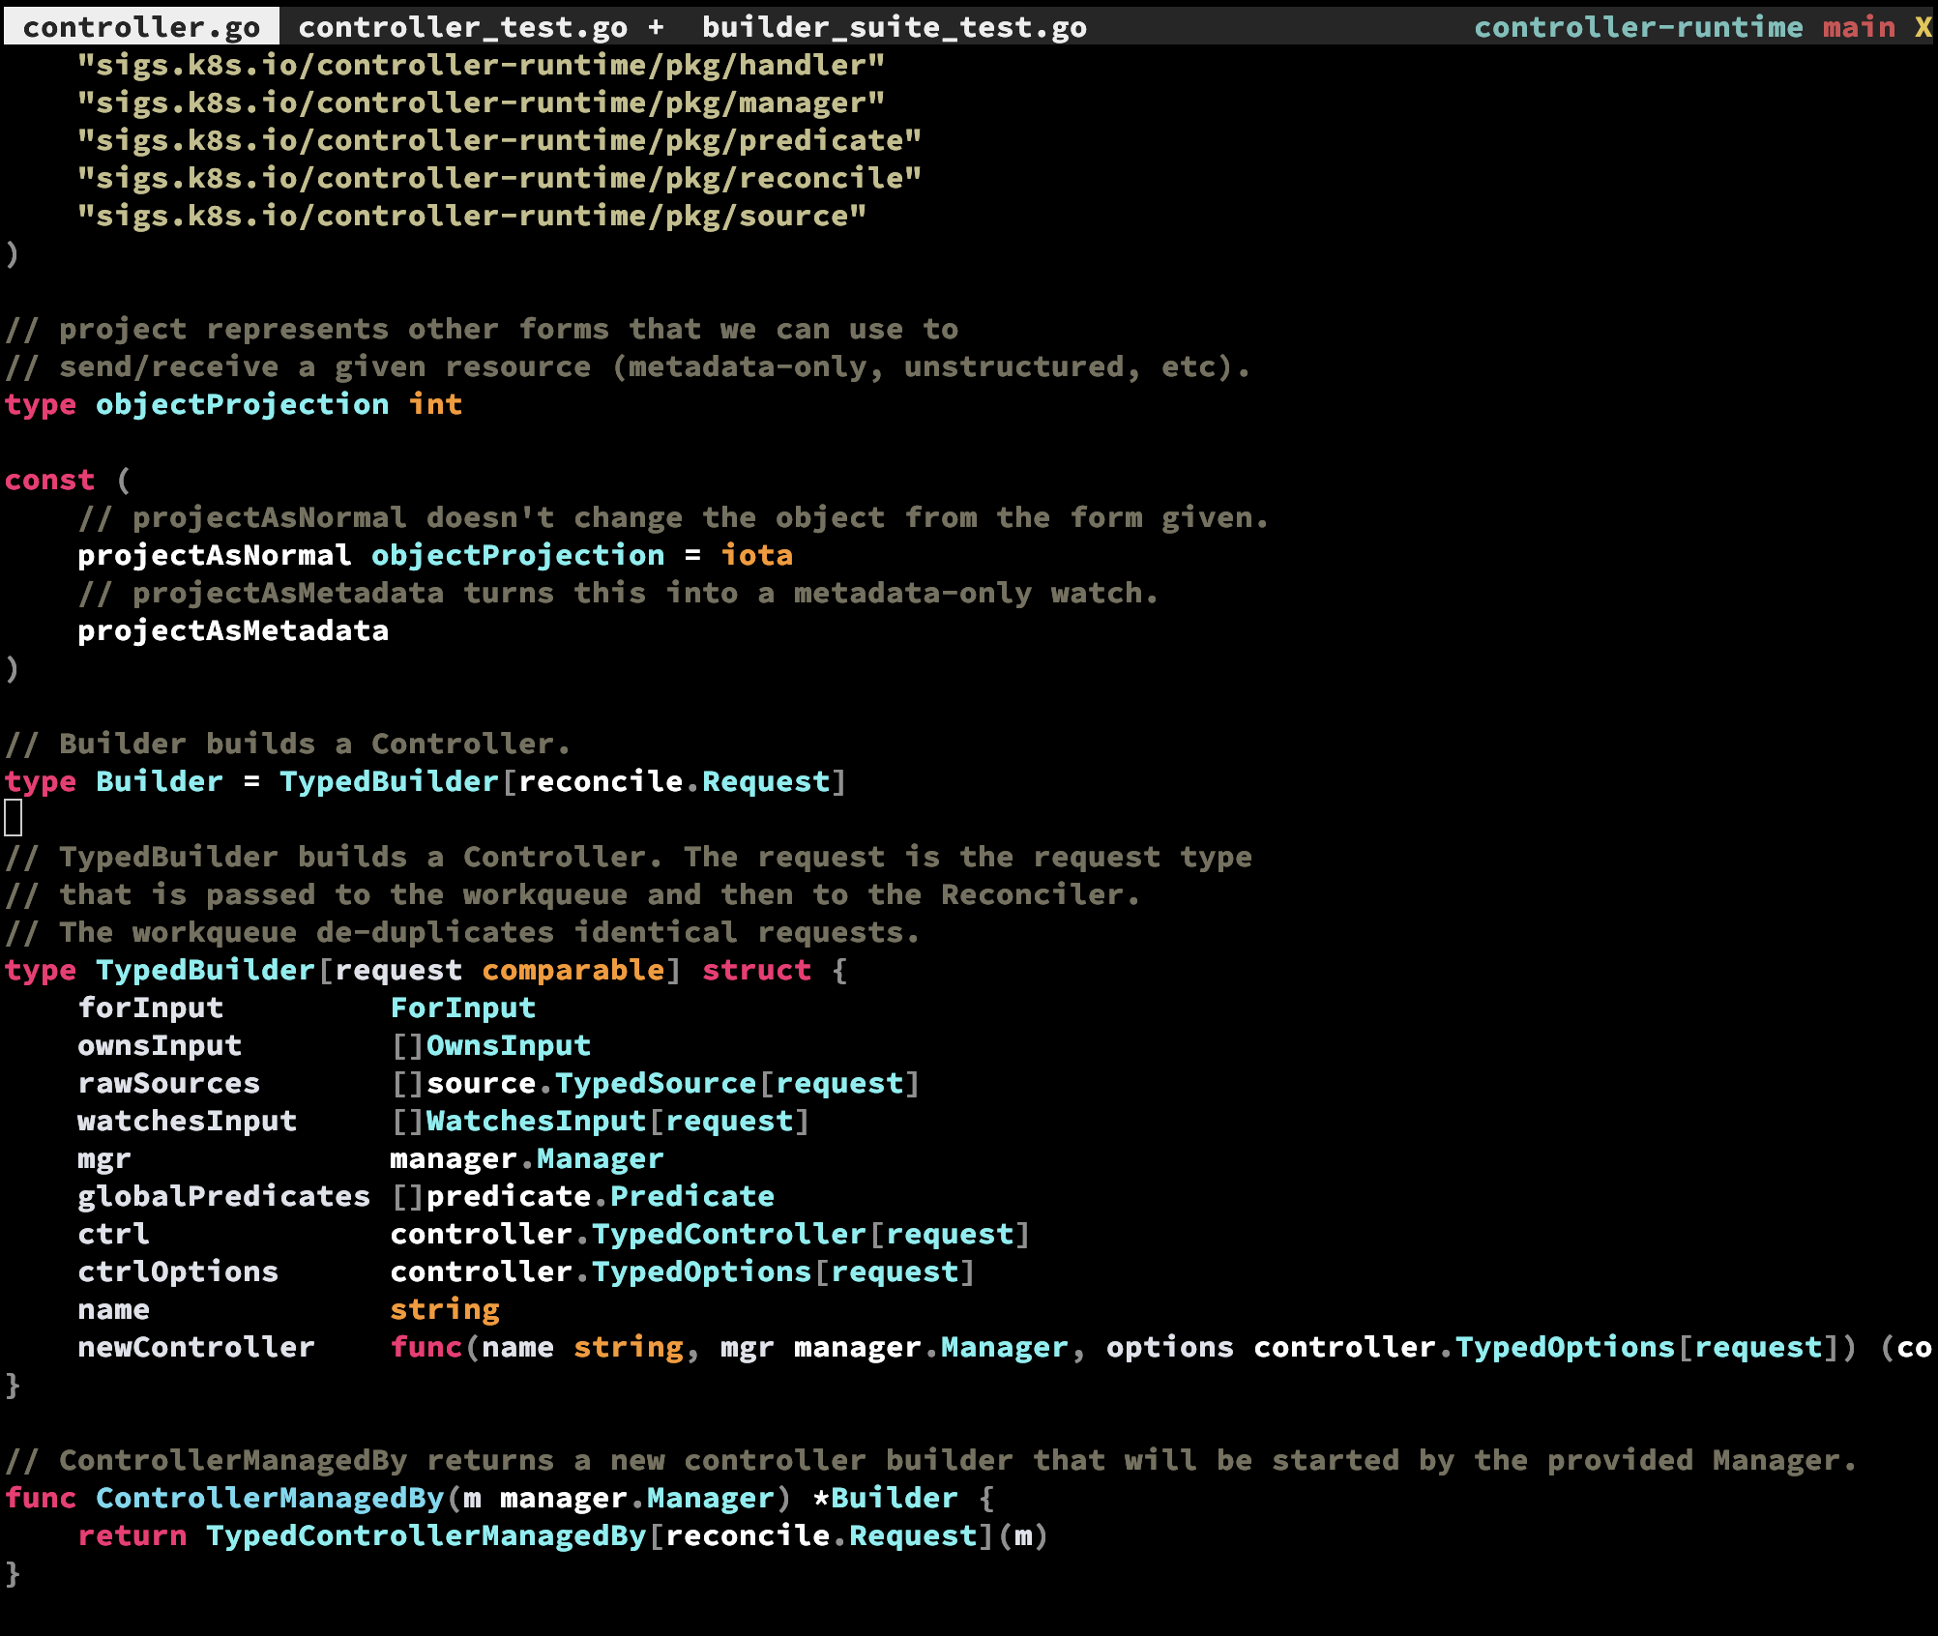Click comment "TypedBuilder builds a Controller"
1938x1636 pixels.
[x=629, y=857]
